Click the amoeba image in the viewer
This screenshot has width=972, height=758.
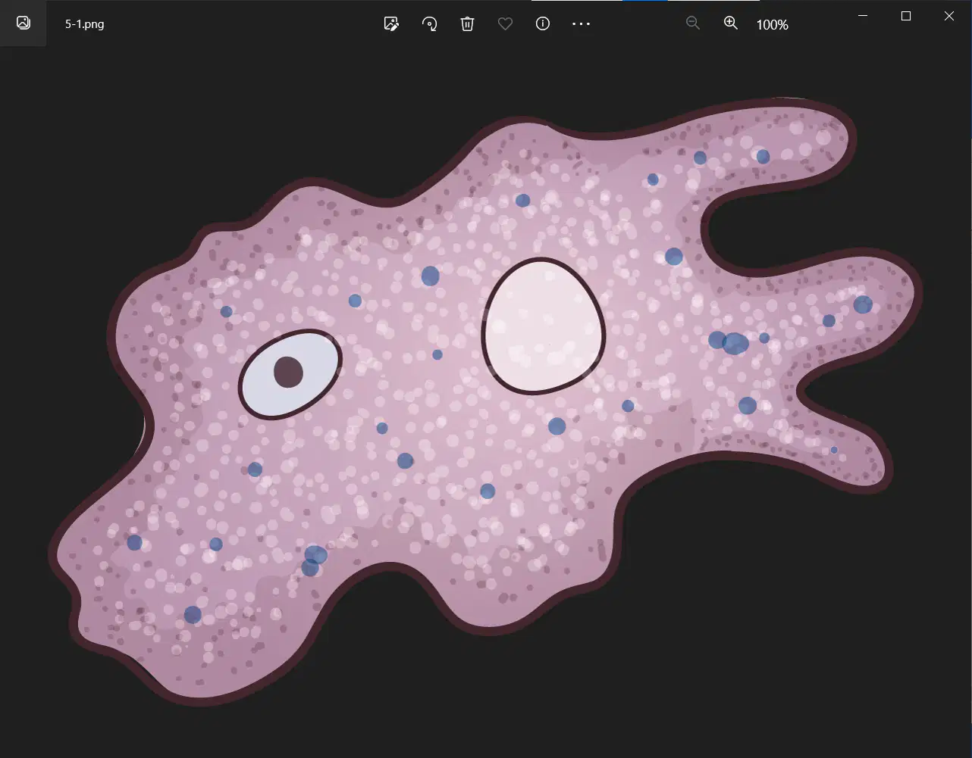pos(485,401)
